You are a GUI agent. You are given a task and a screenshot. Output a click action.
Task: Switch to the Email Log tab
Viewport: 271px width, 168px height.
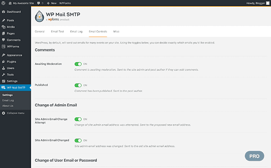pyautogui.click(x=76, y=31)
